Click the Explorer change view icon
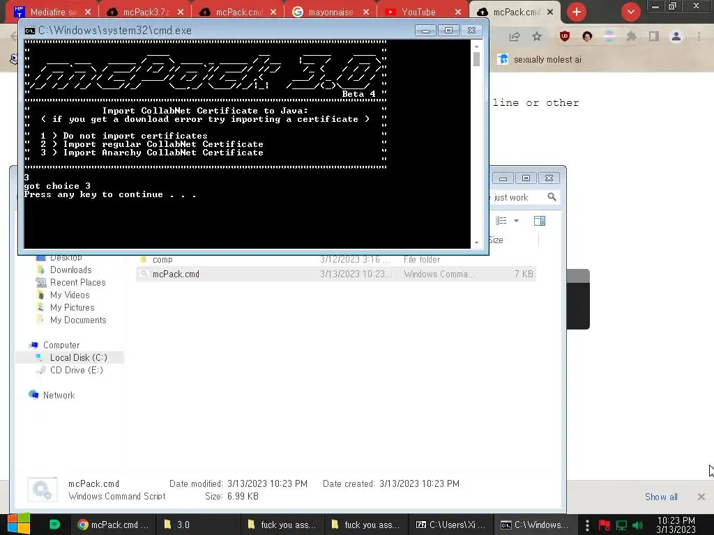The width and height of the screenshot is (714, 535). [x=501, y=221]
